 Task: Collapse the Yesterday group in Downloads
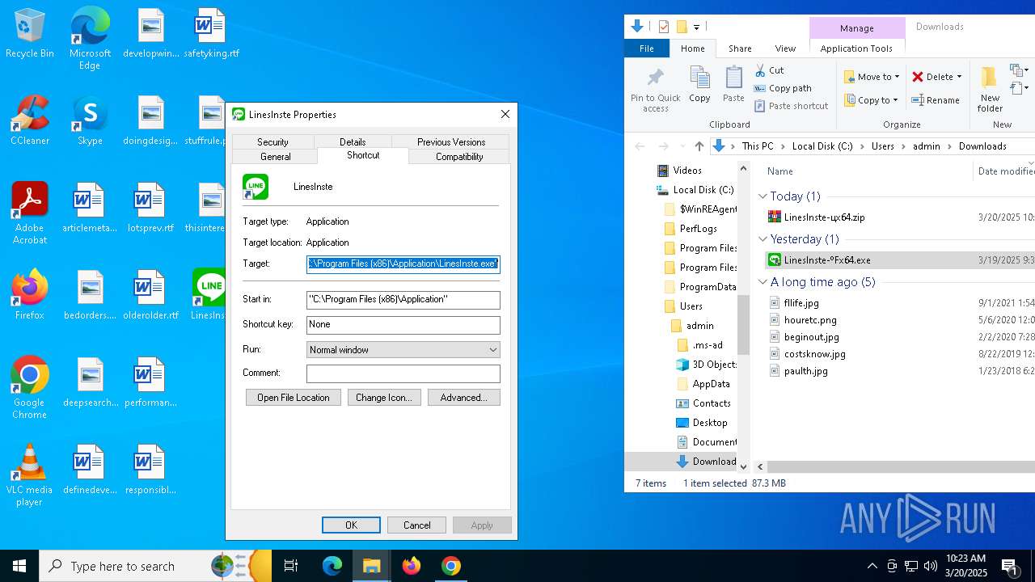pos(763,239)
